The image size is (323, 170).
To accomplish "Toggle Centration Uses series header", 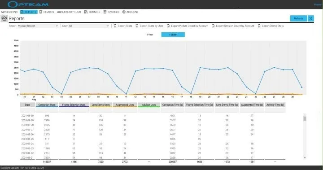I will pos(47,105).
